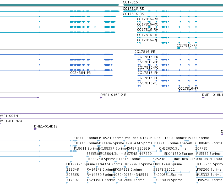Select EST LP03266.5prime
The image size is (223, 184).
[x=209, y=170]
